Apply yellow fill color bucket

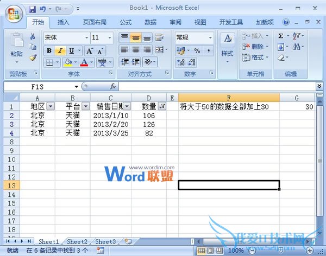tap(68, 62)
